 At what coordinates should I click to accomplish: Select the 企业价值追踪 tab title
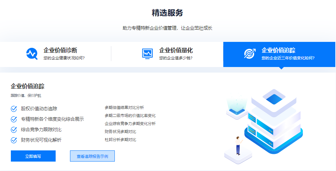pyautogui.click(x=278, y=50)
